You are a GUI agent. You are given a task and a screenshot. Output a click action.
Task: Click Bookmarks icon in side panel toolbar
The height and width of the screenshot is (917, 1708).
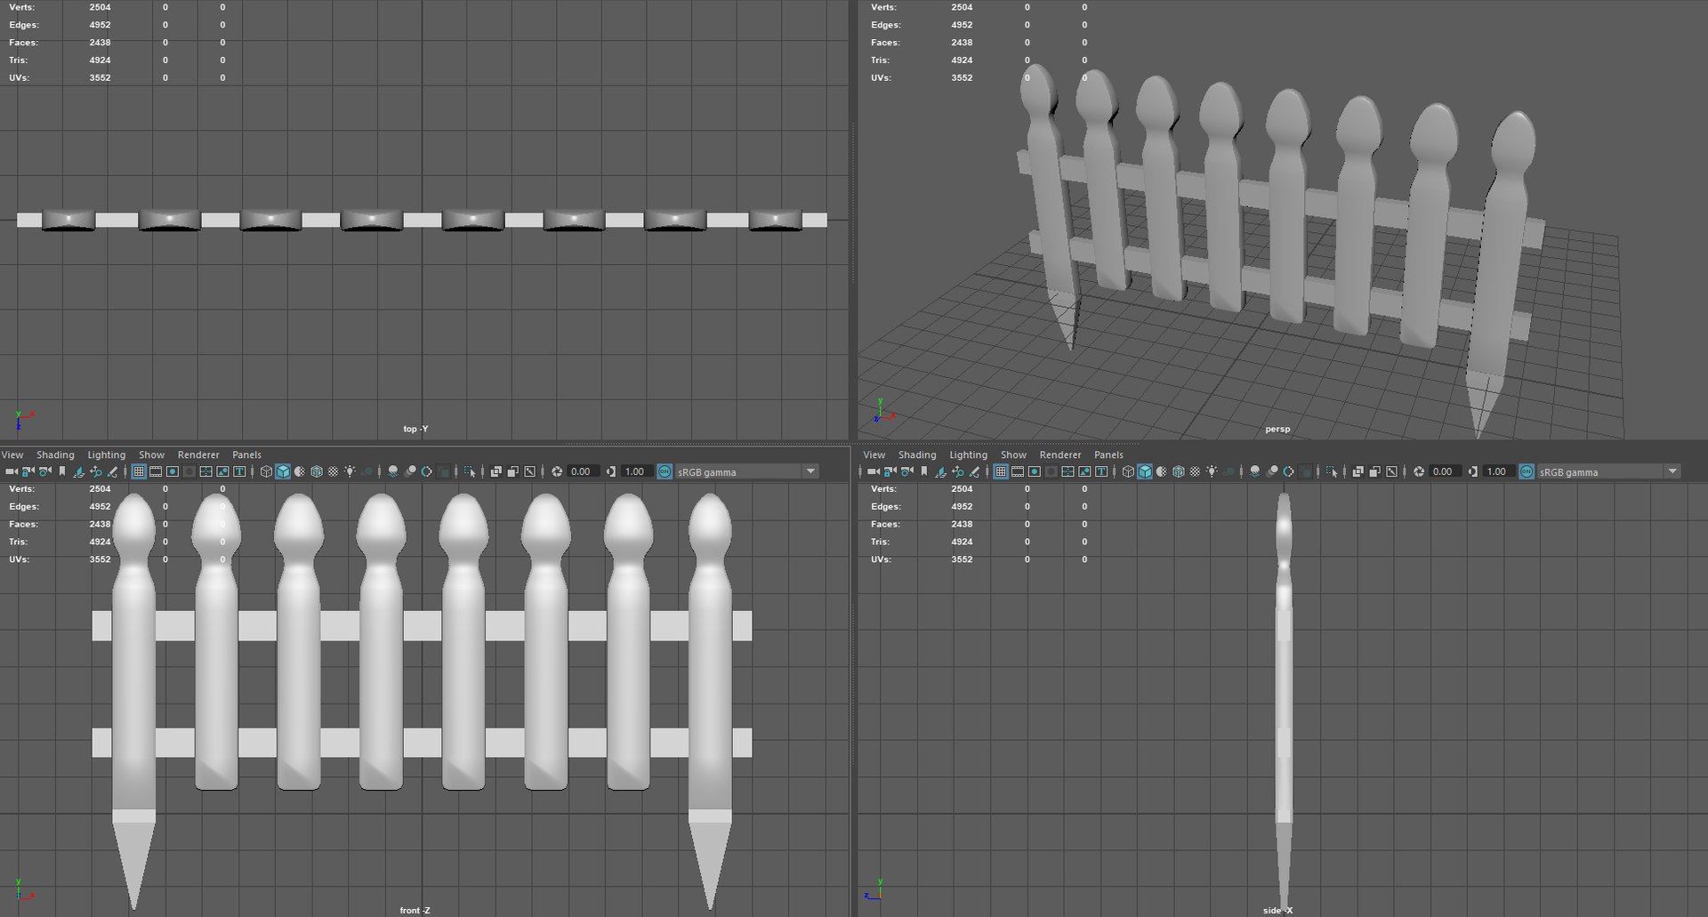coord(923,471)
